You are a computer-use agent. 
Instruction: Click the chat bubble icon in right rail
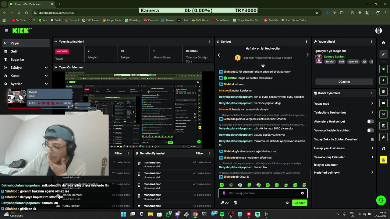pos(384,103)
